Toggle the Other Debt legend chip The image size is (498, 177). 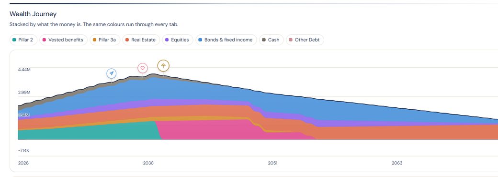point(305,40)
